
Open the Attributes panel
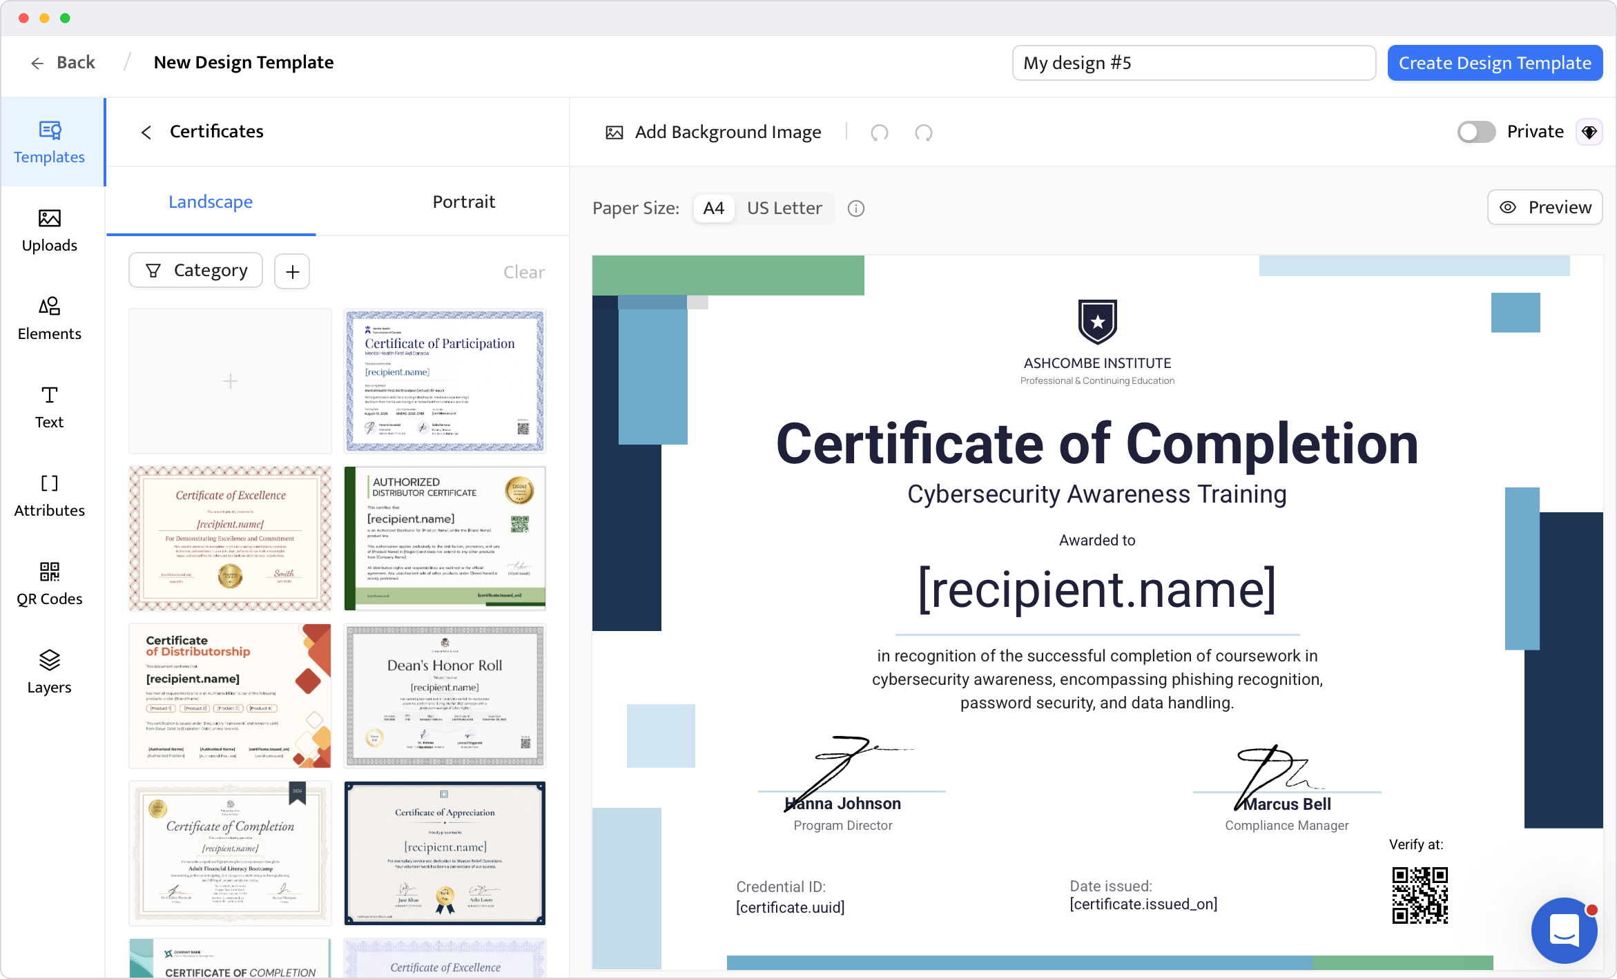click(50, 496)
